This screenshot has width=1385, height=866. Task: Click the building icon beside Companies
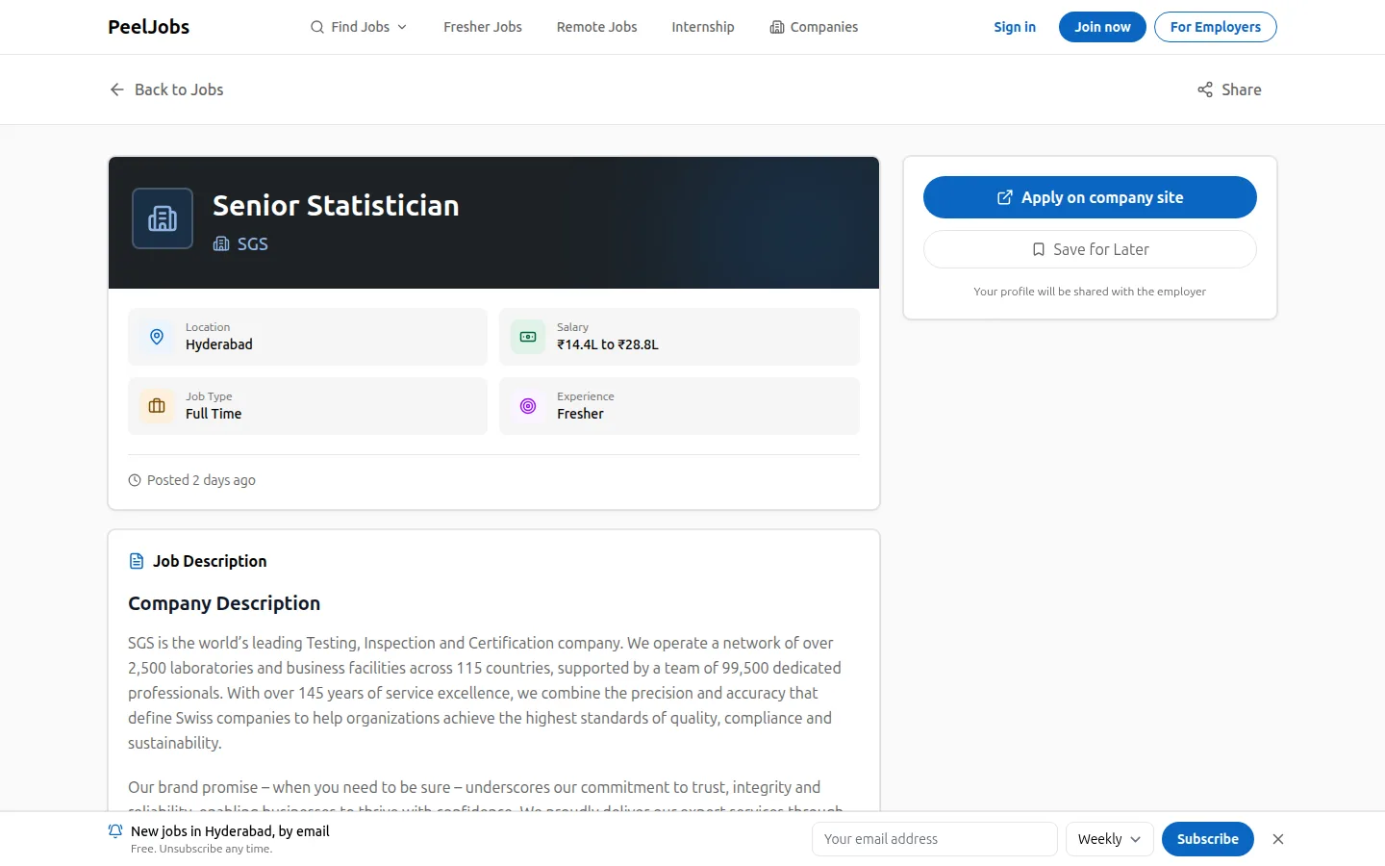[x=777, y=27]
